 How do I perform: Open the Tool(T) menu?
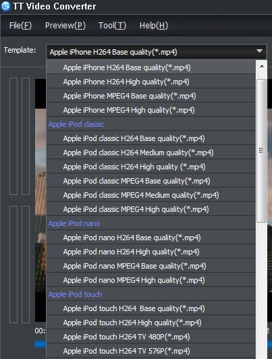coord(112,26)
